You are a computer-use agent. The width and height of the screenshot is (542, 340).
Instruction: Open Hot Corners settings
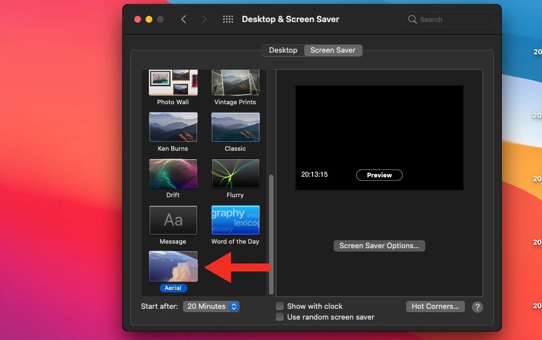[435, 306]
